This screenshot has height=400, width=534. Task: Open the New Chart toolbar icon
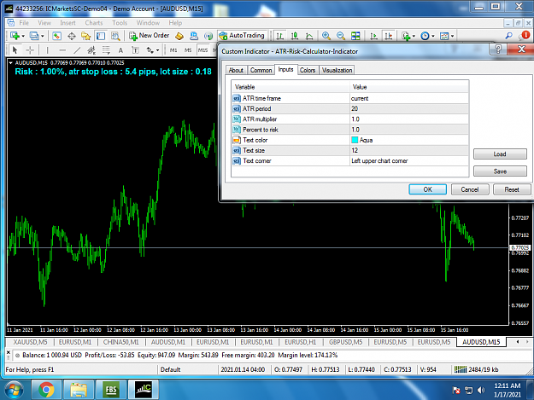point(15,36)
